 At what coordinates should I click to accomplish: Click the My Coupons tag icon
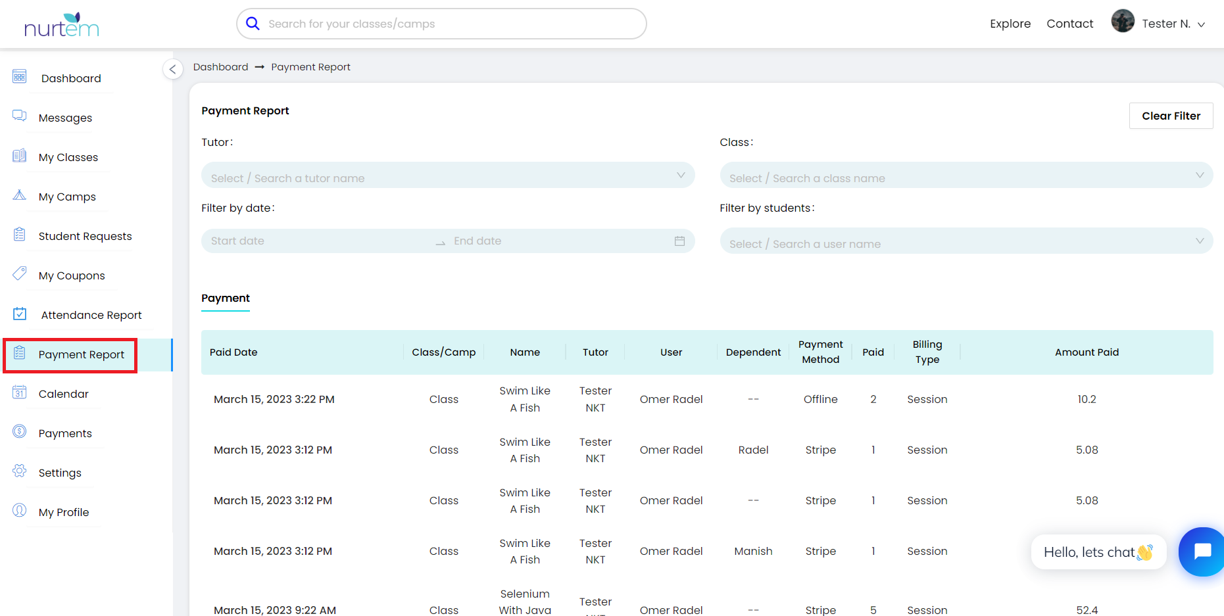tap(20, 273)
